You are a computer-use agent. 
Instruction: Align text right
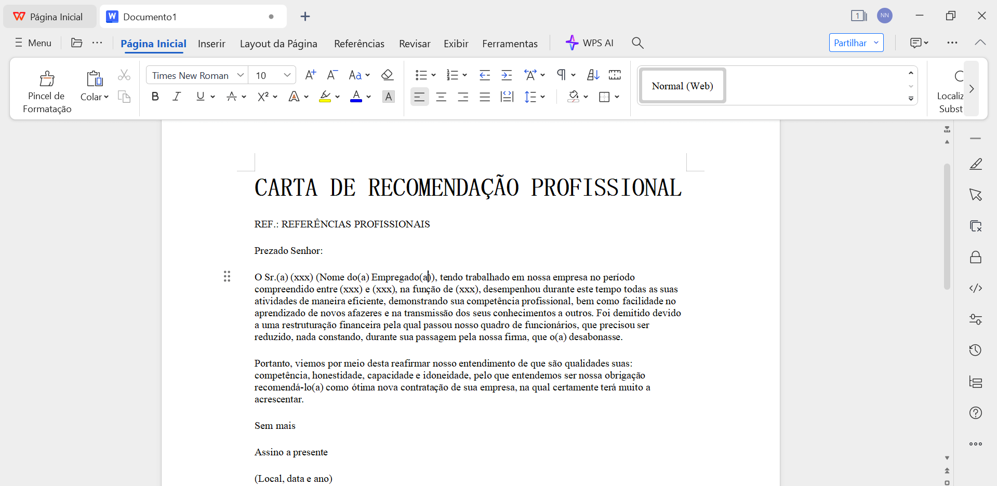(x=463, y=97)
